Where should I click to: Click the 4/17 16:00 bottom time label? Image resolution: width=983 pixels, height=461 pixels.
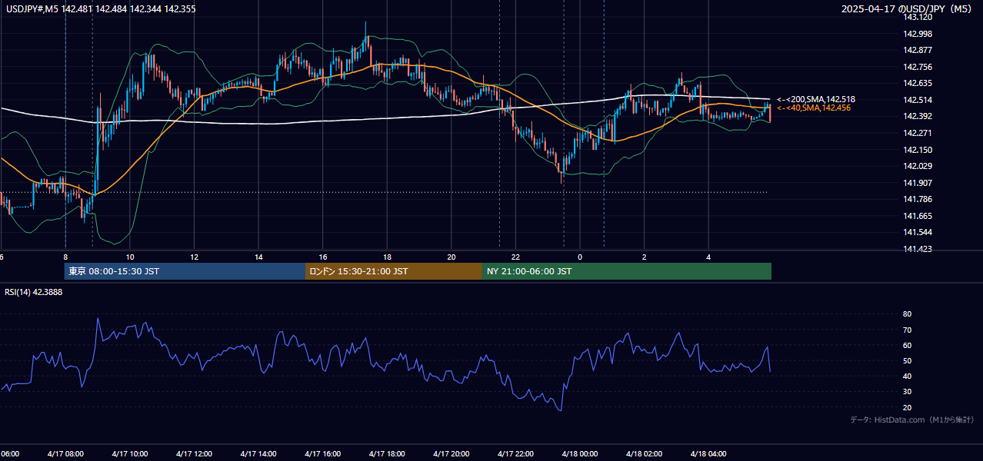pos(322,453)
